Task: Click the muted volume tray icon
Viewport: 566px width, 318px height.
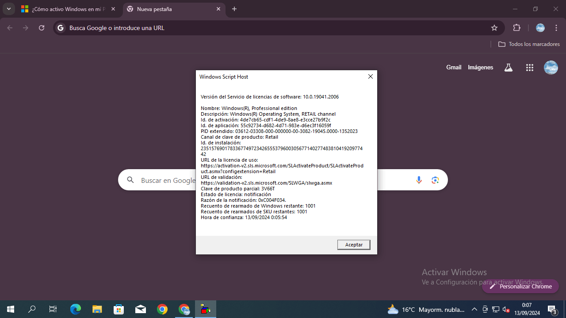Action: point(506,310)
